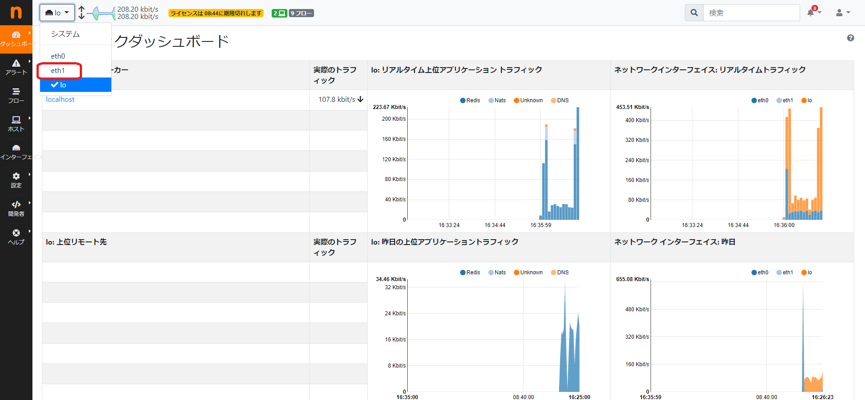
Task: Toggle Nats series in yesterday application chart
Action: coord(497,273)
